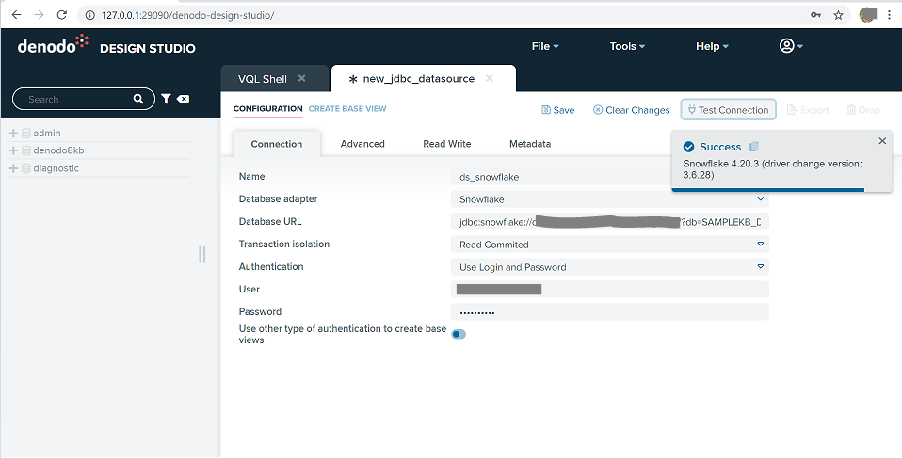Expand the admin database node
The image size is (902, 458).
13,134
